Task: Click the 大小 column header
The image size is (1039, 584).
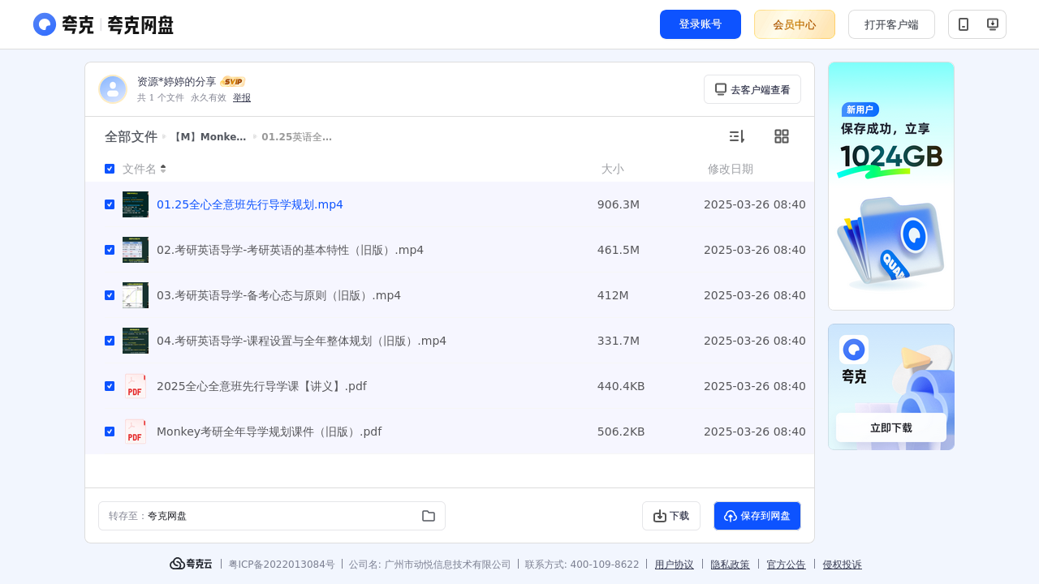Action: pos(612,169)
